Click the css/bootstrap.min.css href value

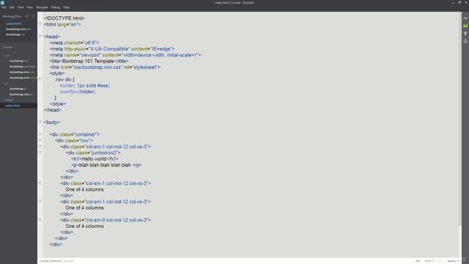pos(97,67)
